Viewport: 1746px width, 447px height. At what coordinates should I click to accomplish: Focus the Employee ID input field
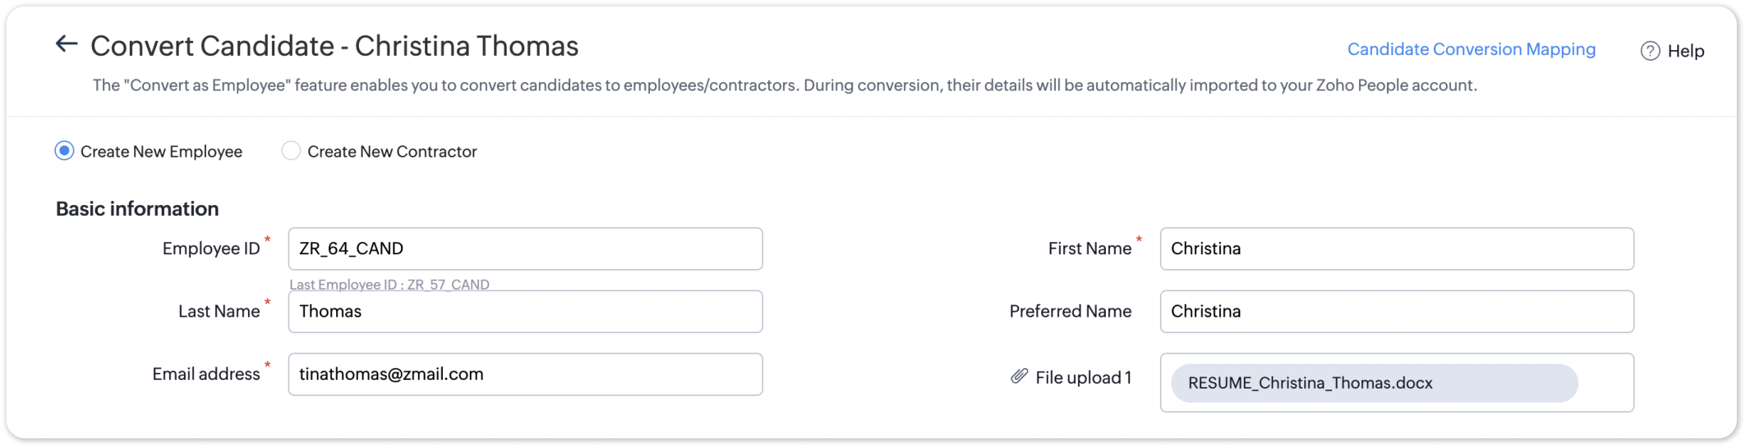(x=525, y=249)
